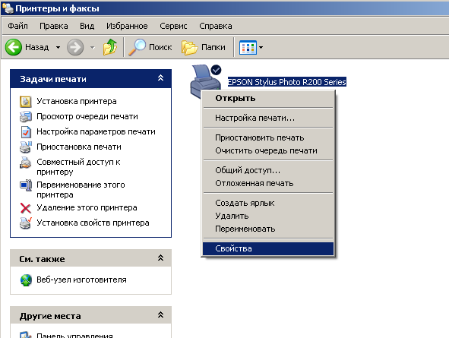Collapse the См. также panel
The height and width of the screenshot is (338, 449).
[160, 257]
